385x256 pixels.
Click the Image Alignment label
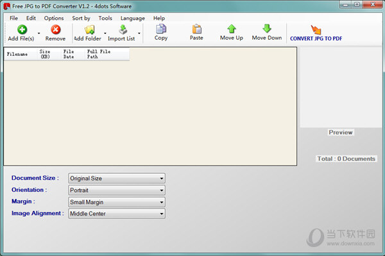[38, 213]
